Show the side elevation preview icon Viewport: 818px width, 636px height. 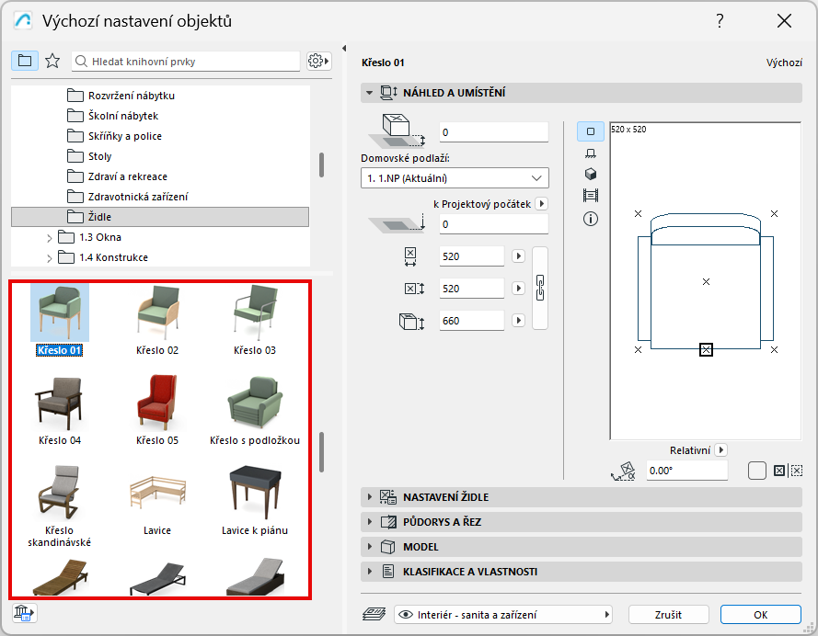click(591, 153)
